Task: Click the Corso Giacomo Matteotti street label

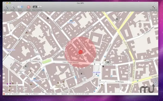Action: click(71, 62)
